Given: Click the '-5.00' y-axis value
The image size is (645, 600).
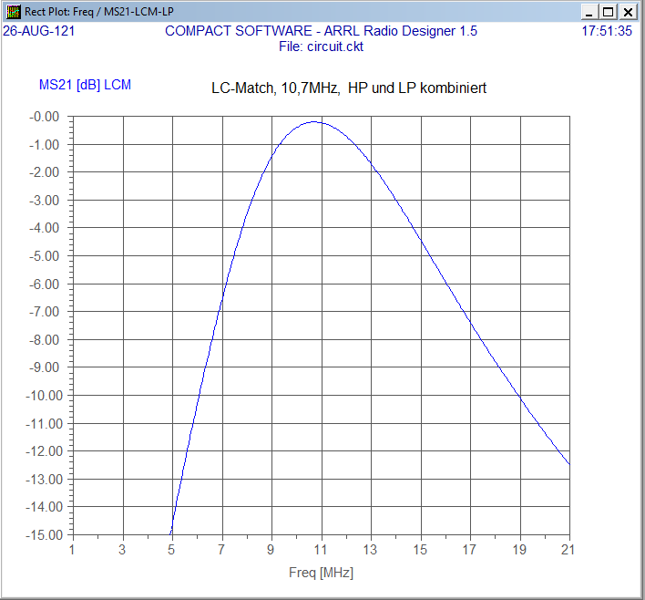Looking at the screenshot, I should point(44,256).
